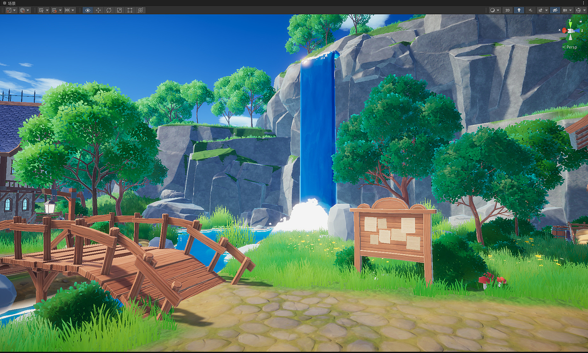Screen dimensions: 588x353
Task: Click the blue Z axis cone on gizmo
Action: tap(577, 30)
